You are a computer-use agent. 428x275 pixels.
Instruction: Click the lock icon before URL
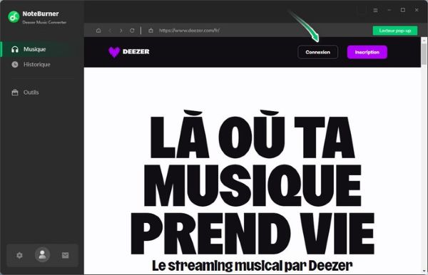click(x=151, y=31)
